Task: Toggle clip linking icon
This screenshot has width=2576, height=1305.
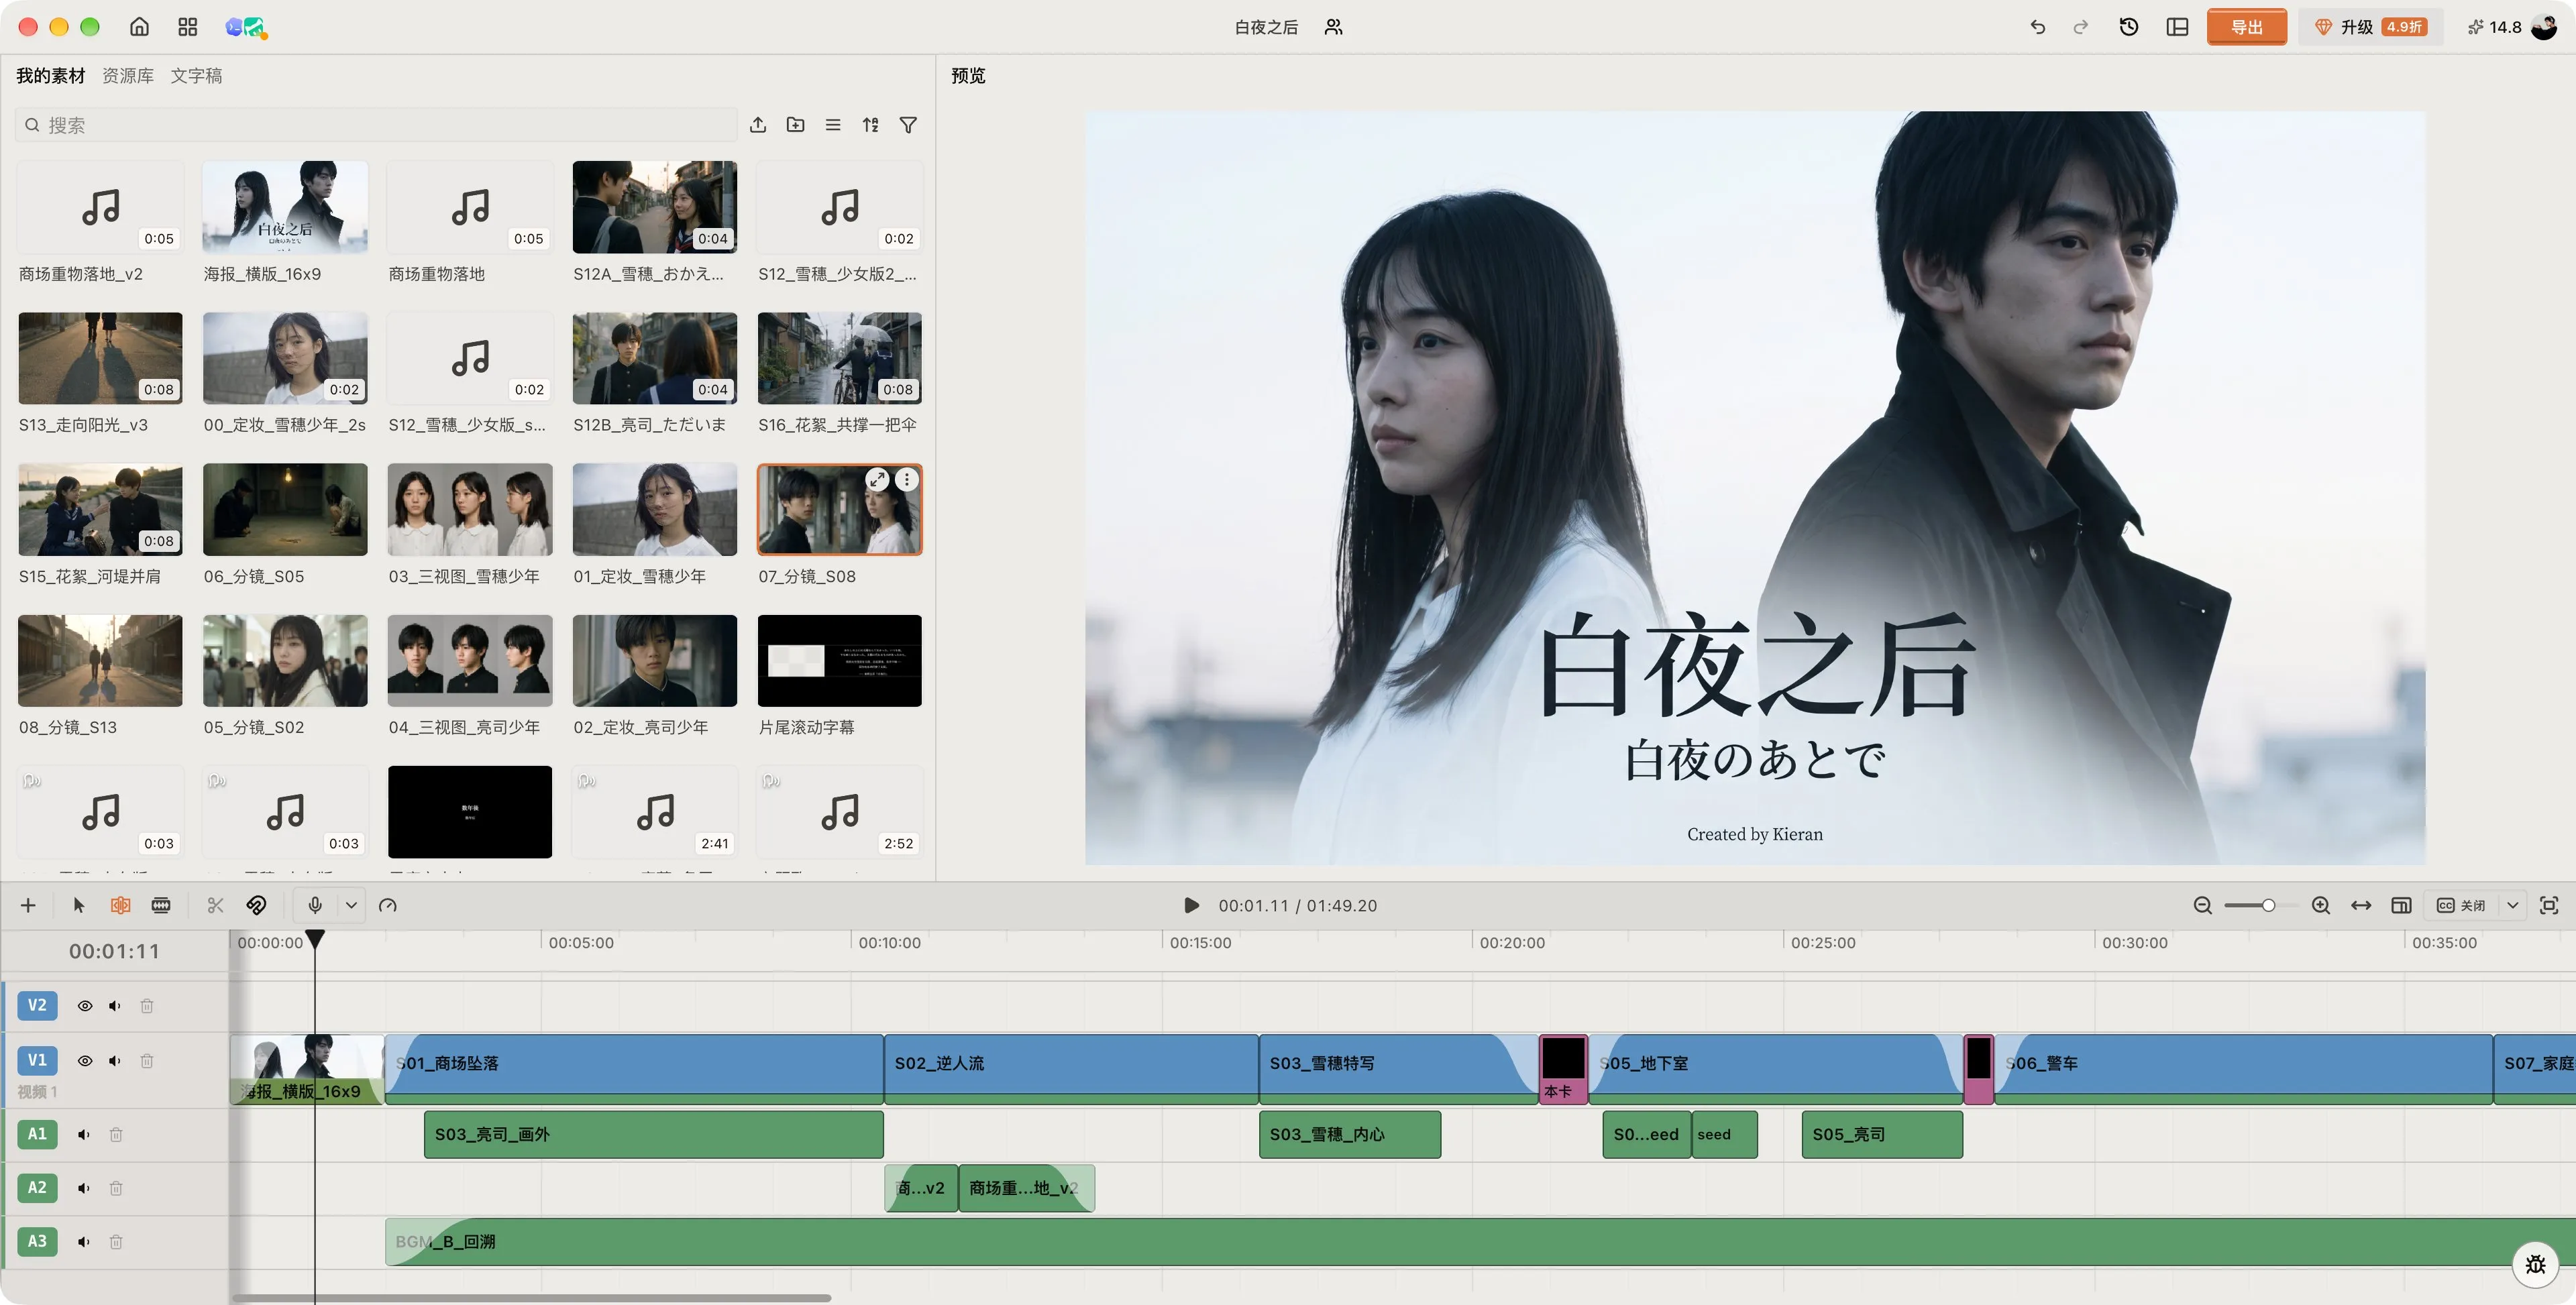Action: (x=256, y=905)
